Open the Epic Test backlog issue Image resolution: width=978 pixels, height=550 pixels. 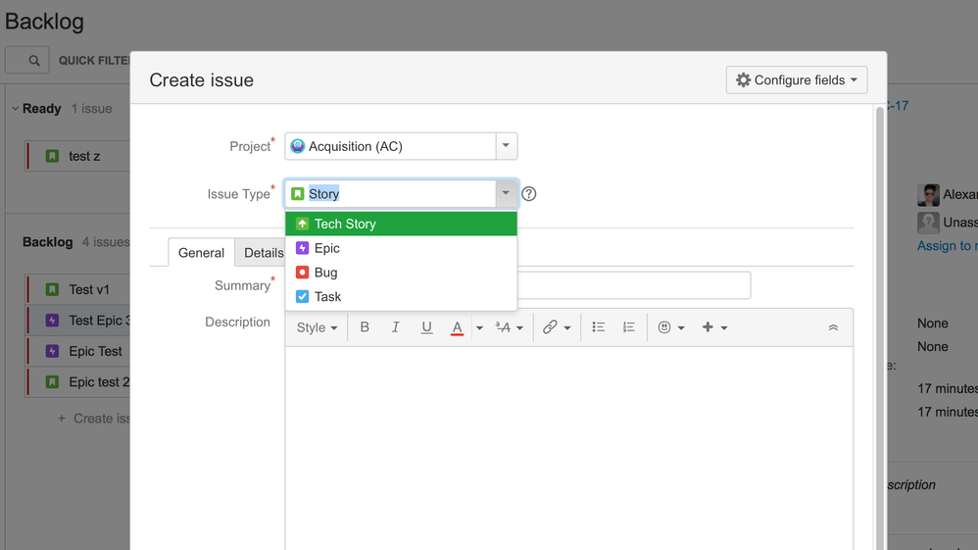(x=95, y=352)
